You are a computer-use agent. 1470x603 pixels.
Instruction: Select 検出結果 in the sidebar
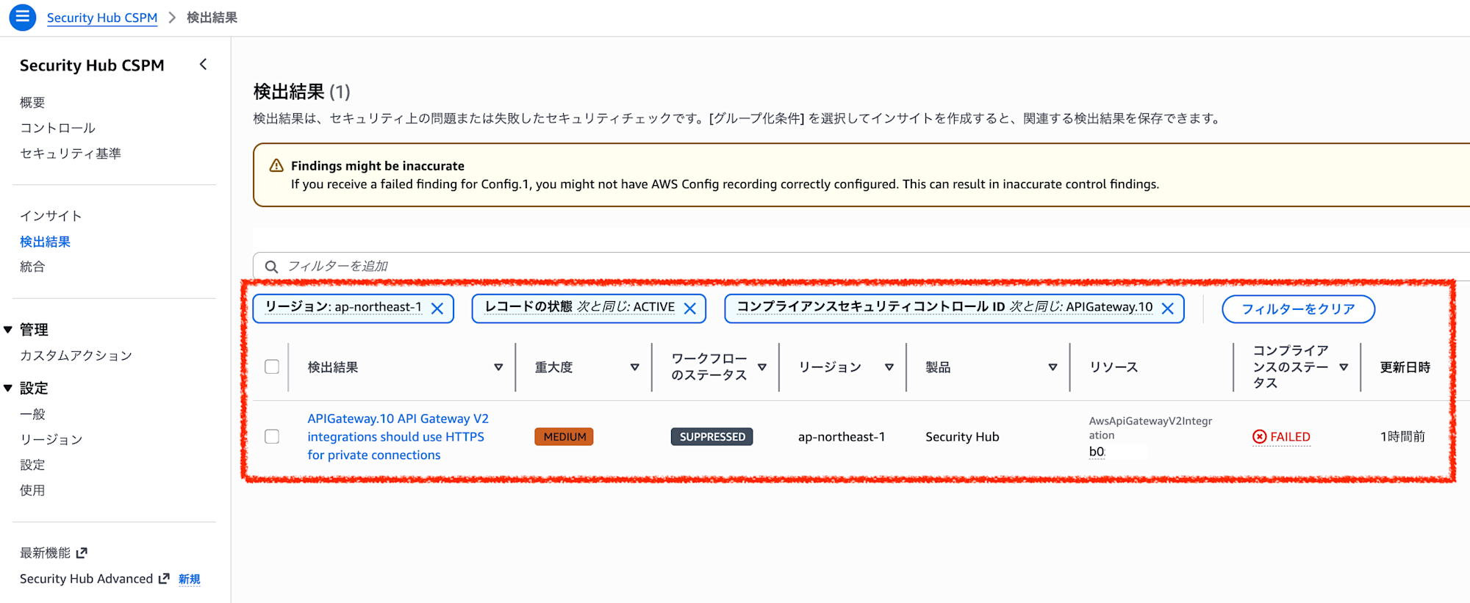click(45, 242)
